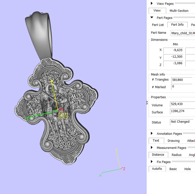
Task: Switch to the Part List tab
Action: point(158,25)
